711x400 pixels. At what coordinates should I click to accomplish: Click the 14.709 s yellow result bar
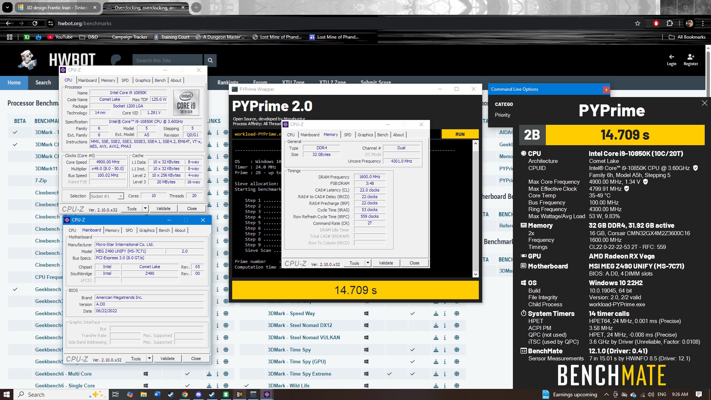pyautogui.click(x=355, y=290)
